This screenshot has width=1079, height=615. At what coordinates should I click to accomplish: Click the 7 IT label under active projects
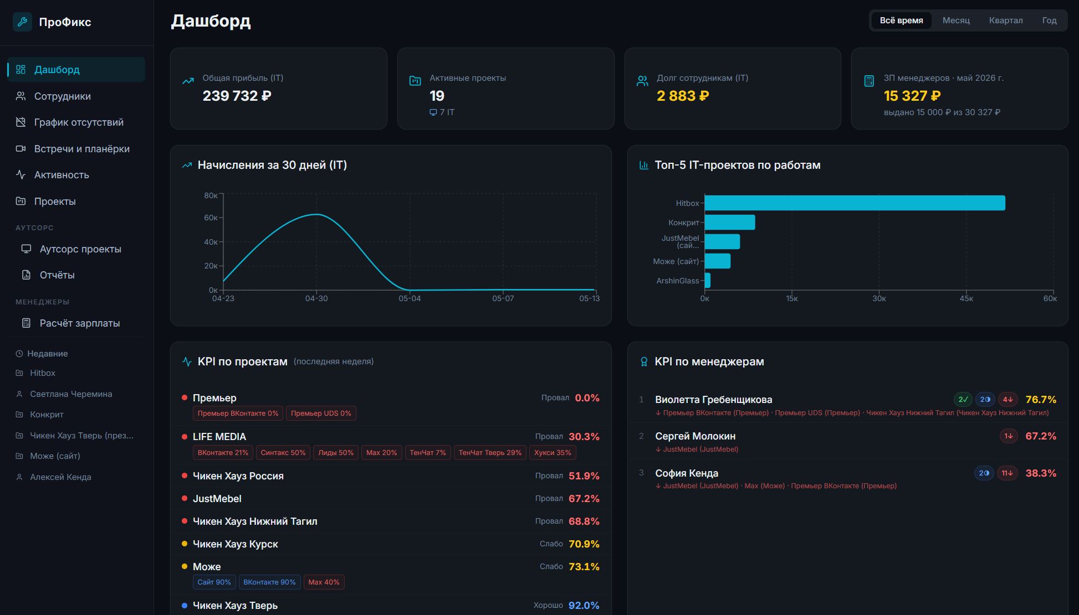[442, 112]
